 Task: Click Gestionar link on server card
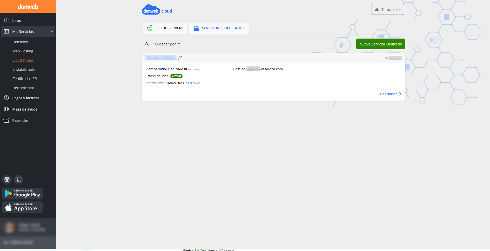[390, 94]
